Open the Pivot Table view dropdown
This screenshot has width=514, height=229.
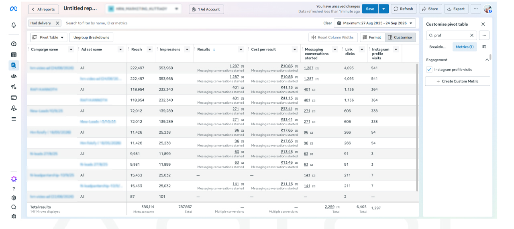coord(48,37)
